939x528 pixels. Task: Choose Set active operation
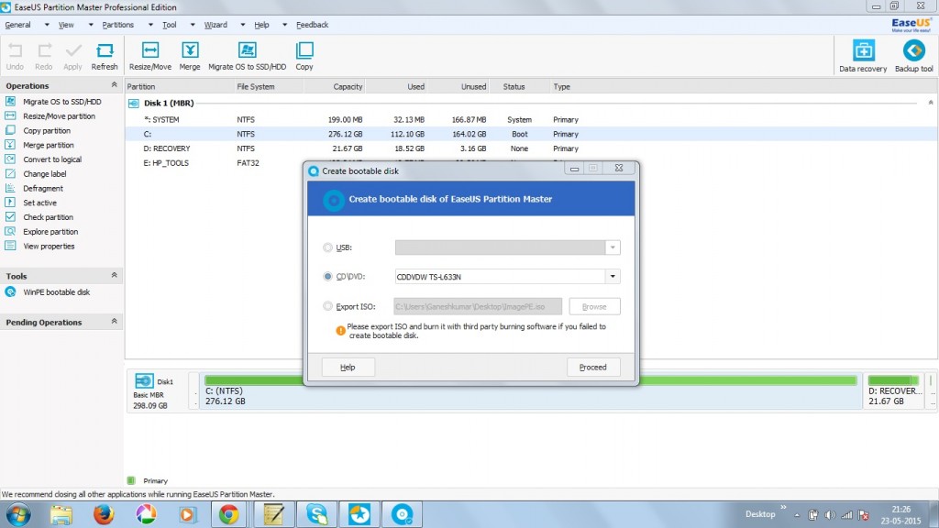coord(39,203)
